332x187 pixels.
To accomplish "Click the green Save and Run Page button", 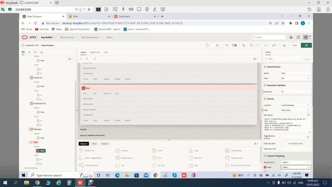I will click(306, 45).
